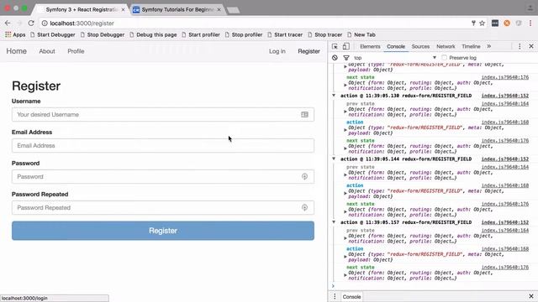Switch to Sources tab in DevTools

click(x=420, y=46)
